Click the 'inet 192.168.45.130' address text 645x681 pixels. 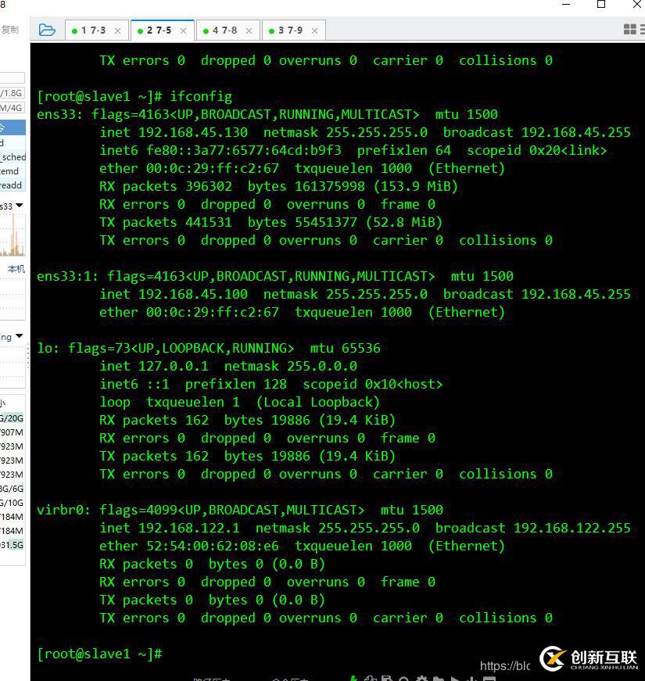click(174, 132)
